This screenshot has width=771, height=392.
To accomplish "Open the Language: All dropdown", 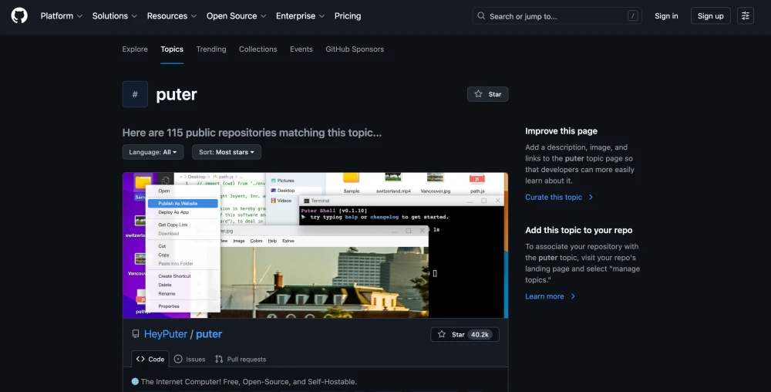I will coord(153,152).
